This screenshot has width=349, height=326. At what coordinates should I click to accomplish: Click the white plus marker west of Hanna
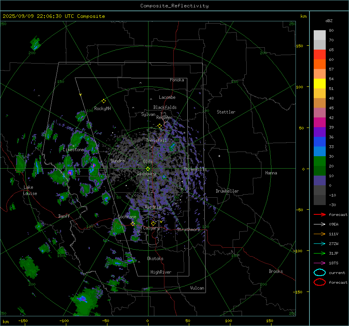219,156
